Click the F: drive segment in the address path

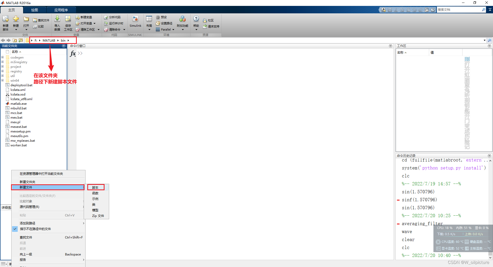coord(36,41)
